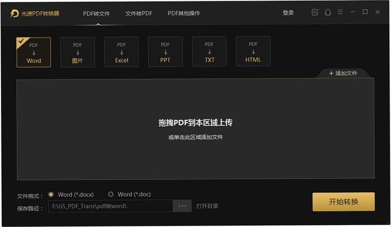
Task: Open the notification bell icon
Action: point(328,12)
